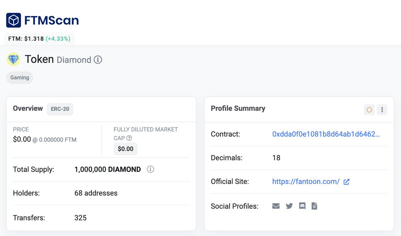Click the yellow circle status icon
401x236 pixels.
(x=369, y=109)
